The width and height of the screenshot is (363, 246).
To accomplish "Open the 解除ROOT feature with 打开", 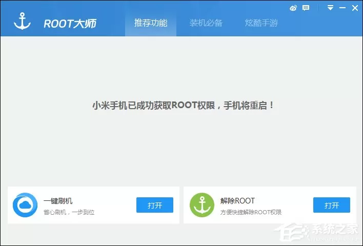I will [332, 205].
